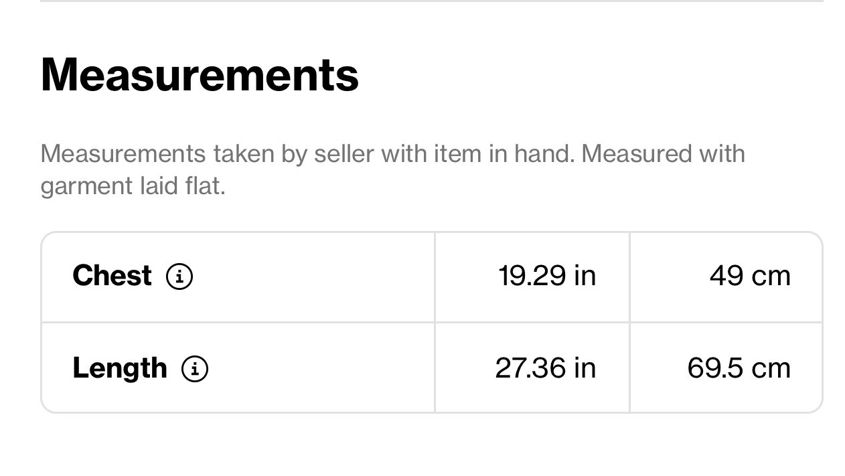Click the Measurements section heading
845x476 pixels.
click(x=200, y=74)
